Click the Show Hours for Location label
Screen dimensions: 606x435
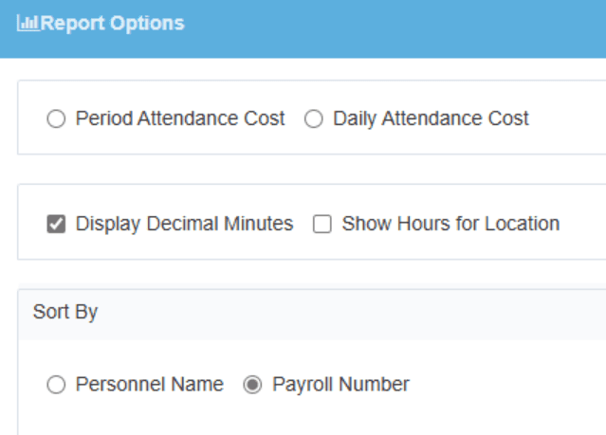tap(450, 225)
